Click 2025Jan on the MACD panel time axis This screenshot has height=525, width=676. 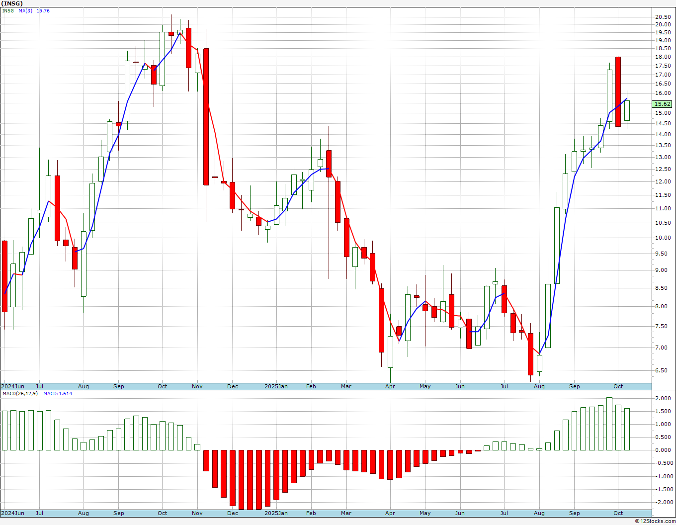(276, 513)
